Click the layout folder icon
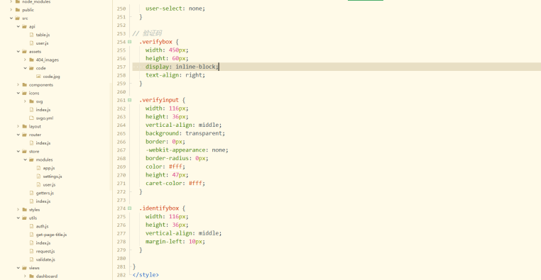 [x=25, y=126]
